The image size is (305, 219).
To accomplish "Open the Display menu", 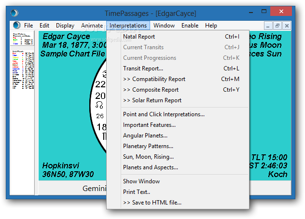I will coord(65,26).
